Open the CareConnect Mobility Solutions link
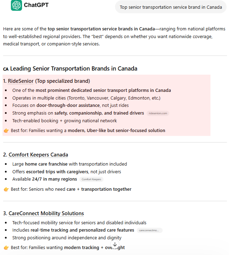The height and width of the screenshot is (255, 229). 46,213
